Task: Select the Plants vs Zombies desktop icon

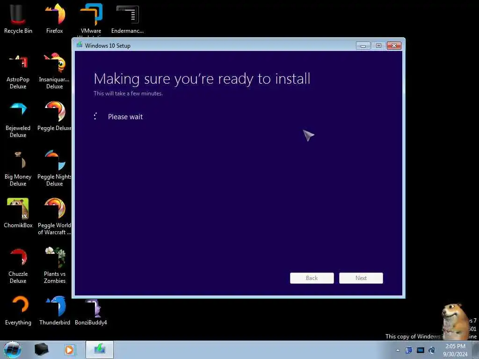Action: [55, 265]
